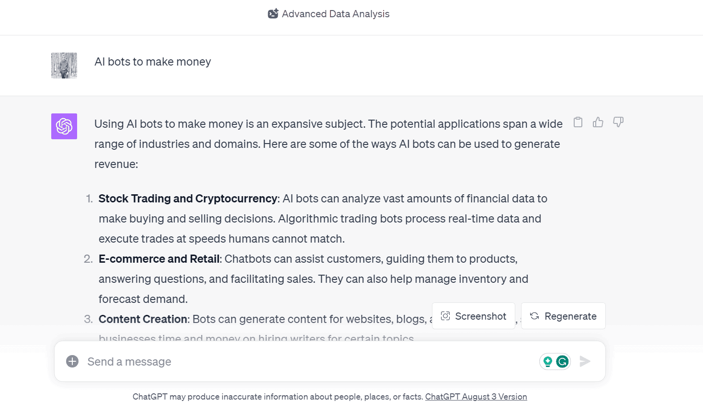Click the purple ChatGPT logo avatar
The width and height of the screenshot is (703, 412).
[64, 126]
